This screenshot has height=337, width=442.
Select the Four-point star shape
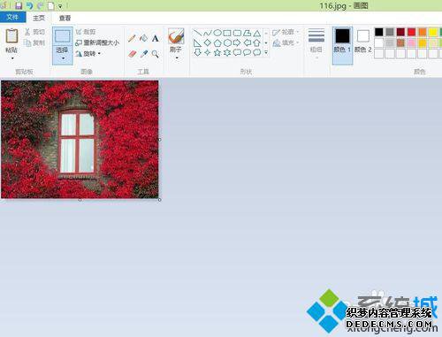[x=208, y=53]
